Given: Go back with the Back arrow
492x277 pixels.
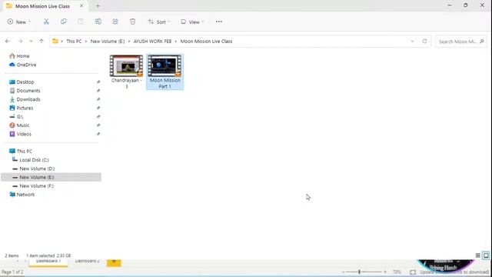Looking at the screenshot, I should 8,41.
